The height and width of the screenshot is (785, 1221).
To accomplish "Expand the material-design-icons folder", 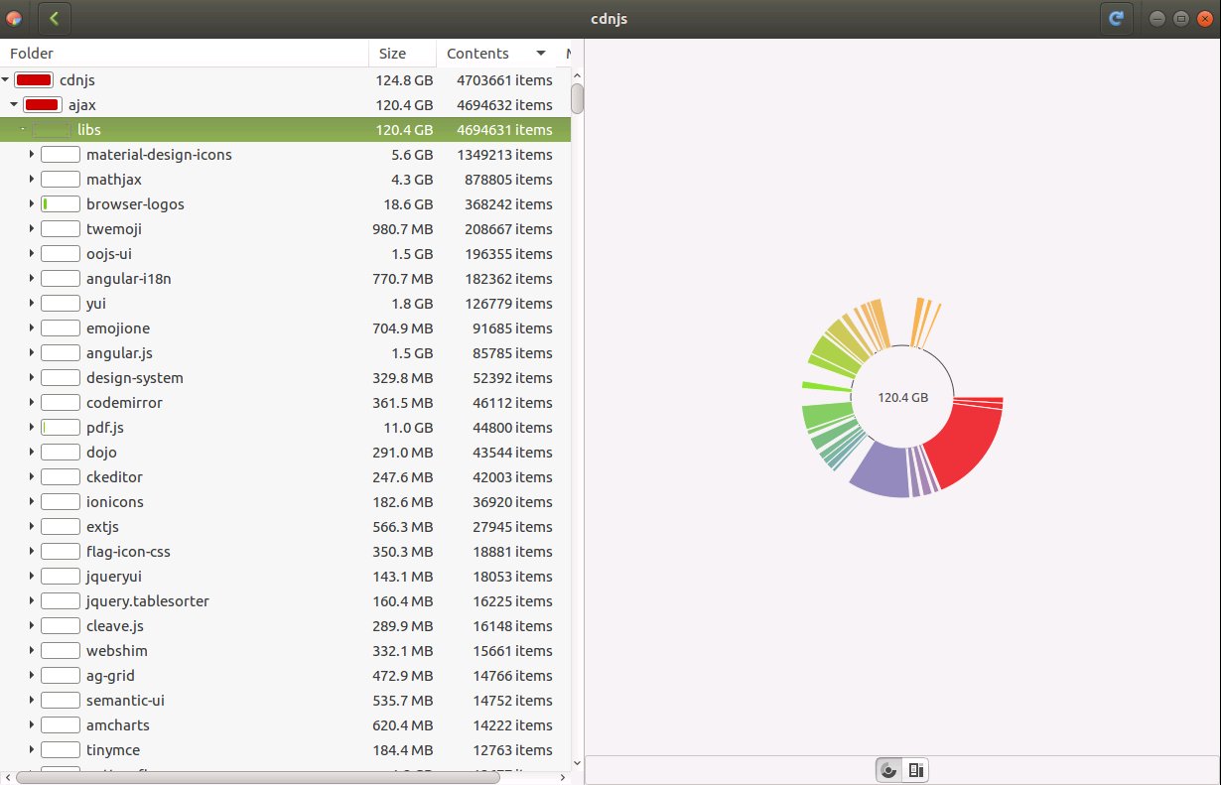I will pyautogui.click(x=32, y=155).
